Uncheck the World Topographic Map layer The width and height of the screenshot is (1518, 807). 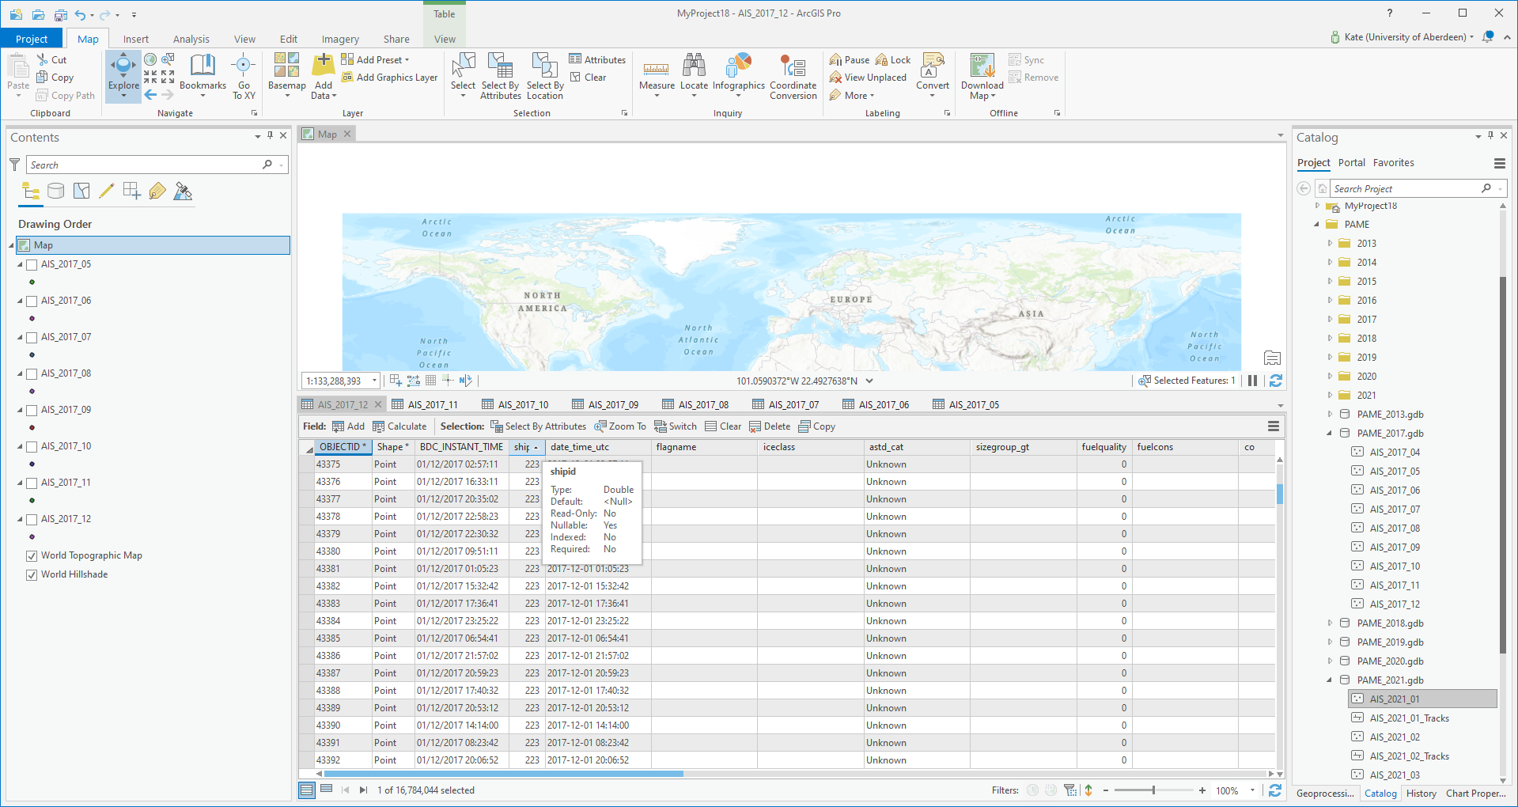[x=32, y=556]
